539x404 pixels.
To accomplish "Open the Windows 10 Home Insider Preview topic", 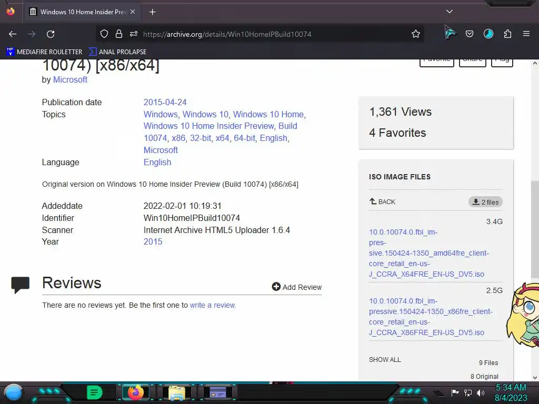I will [x=208, y=126].
